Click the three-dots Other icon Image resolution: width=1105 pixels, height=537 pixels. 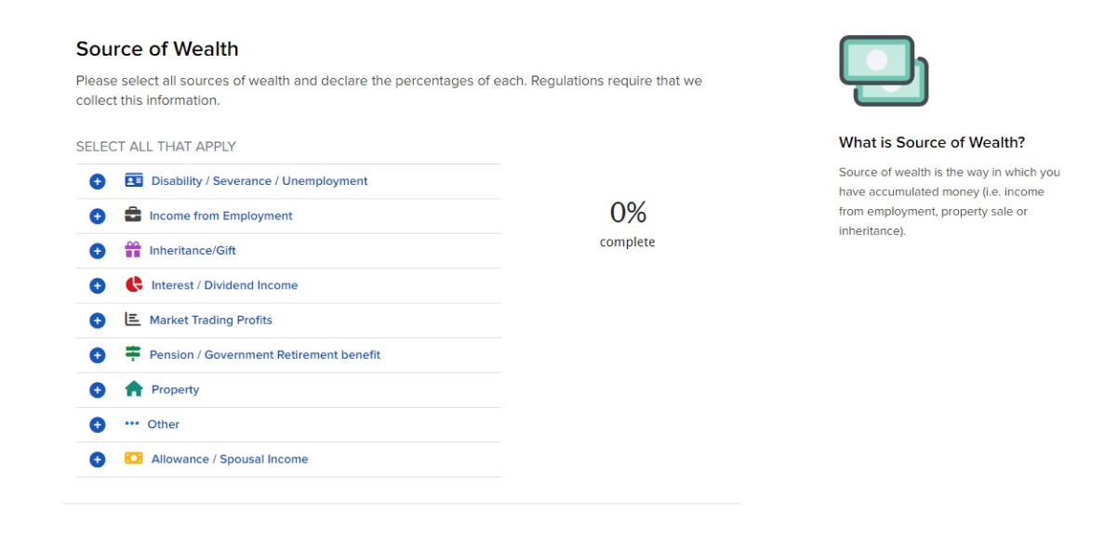coord(132,424)
